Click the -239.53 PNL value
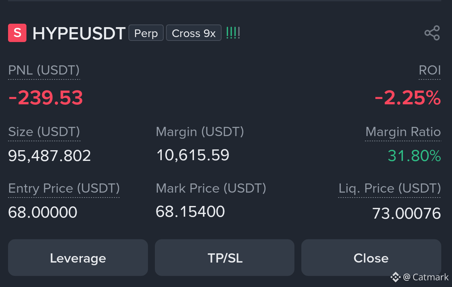The width and height of the screenshot is (452, 287). click(x=46, y=98)
